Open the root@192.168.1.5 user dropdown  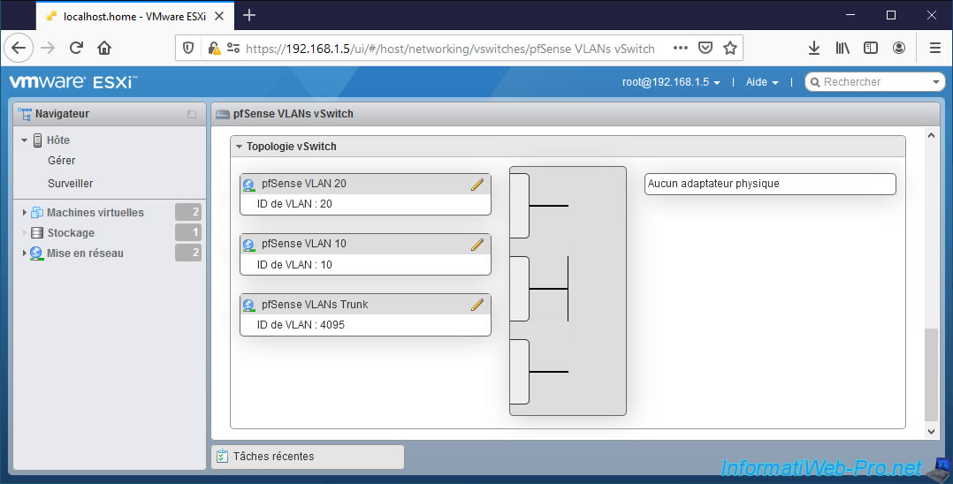671,82
